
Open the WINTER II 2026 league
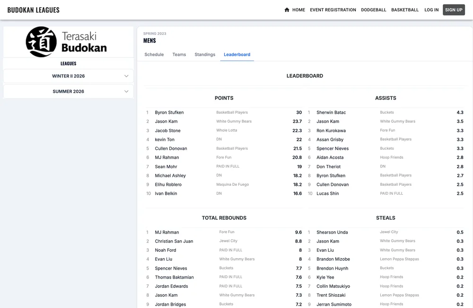[x=68, y=76]
